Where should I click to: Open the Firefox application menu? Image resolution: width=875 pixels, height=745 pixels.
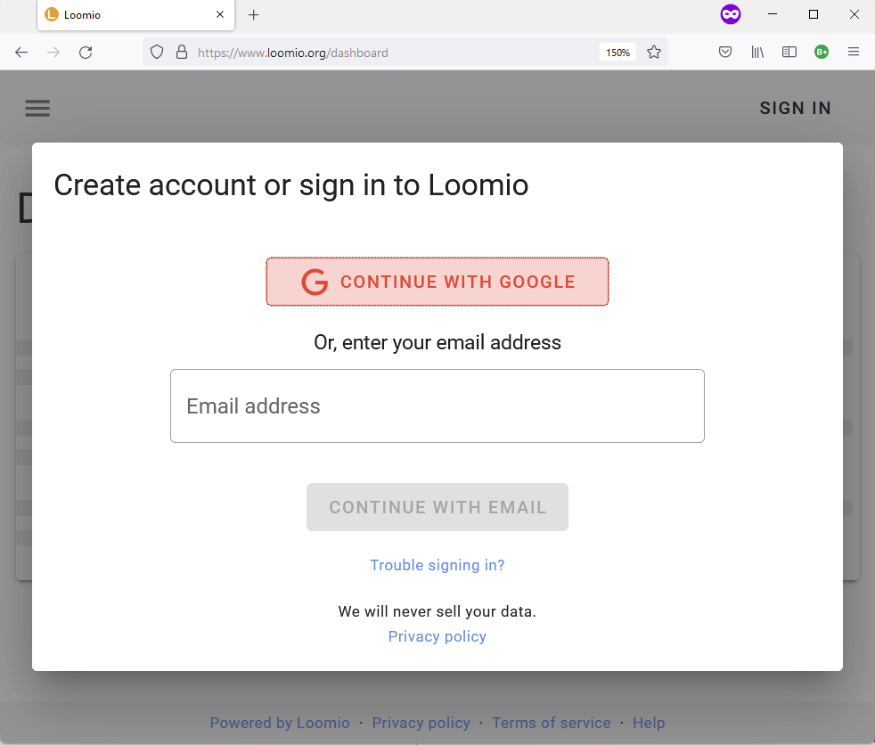pos(854,52)
